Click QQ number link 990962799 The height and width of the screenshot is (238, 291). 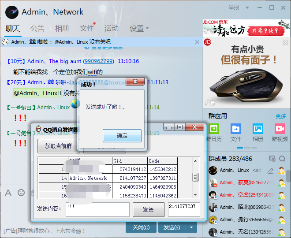pyautogui.click(x=98, y=61)
